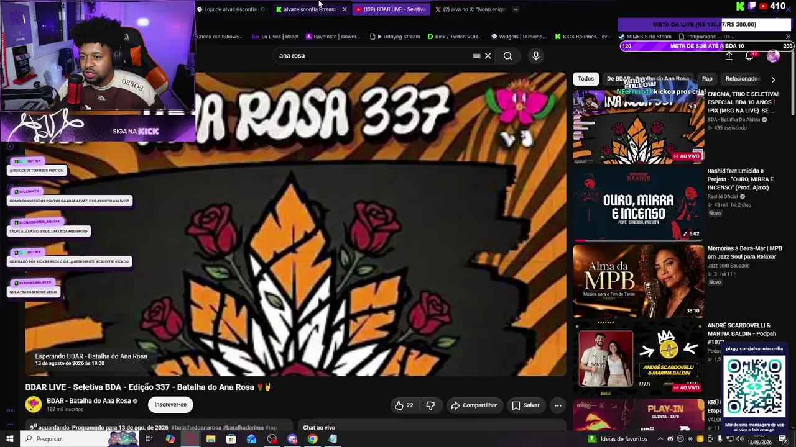Select the Todos filter chip
Screen dimensions: 796x447
tap(586, 79)
